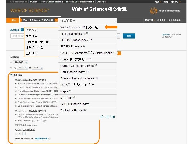Choose 中国科学引文数据库 database

pos(87,59)
